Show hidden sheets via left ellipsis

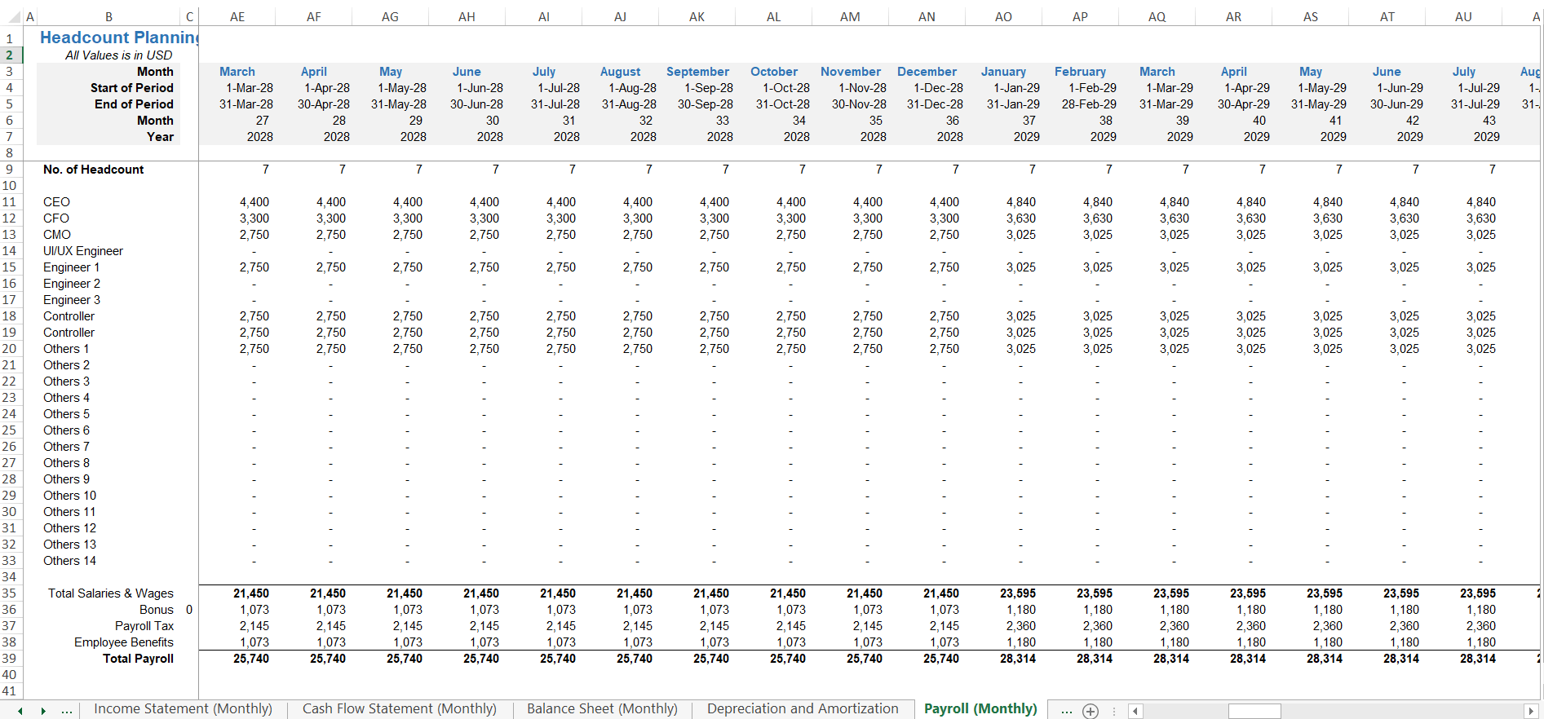(x=67, y=711)
